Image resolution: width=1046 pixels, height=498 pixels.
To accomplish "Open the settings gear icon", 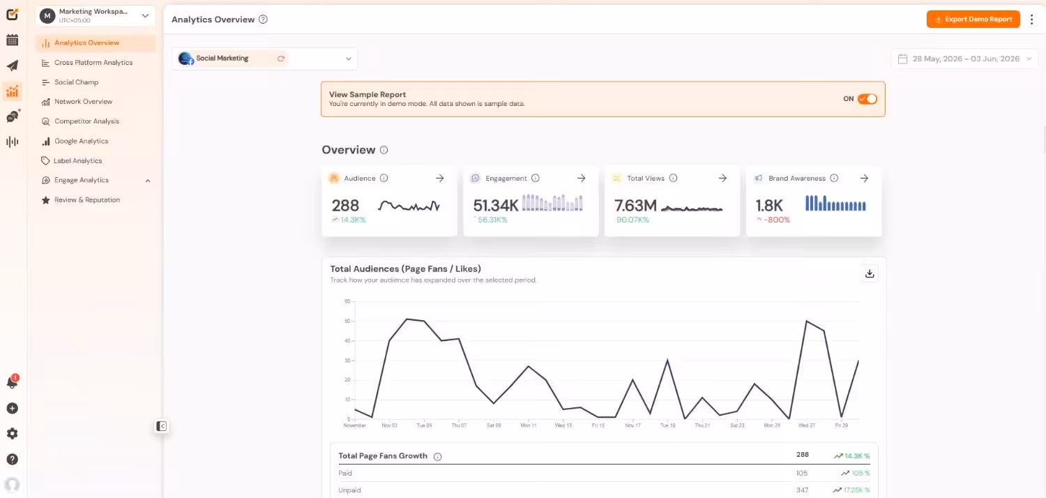I will click(x=12, y=434).
